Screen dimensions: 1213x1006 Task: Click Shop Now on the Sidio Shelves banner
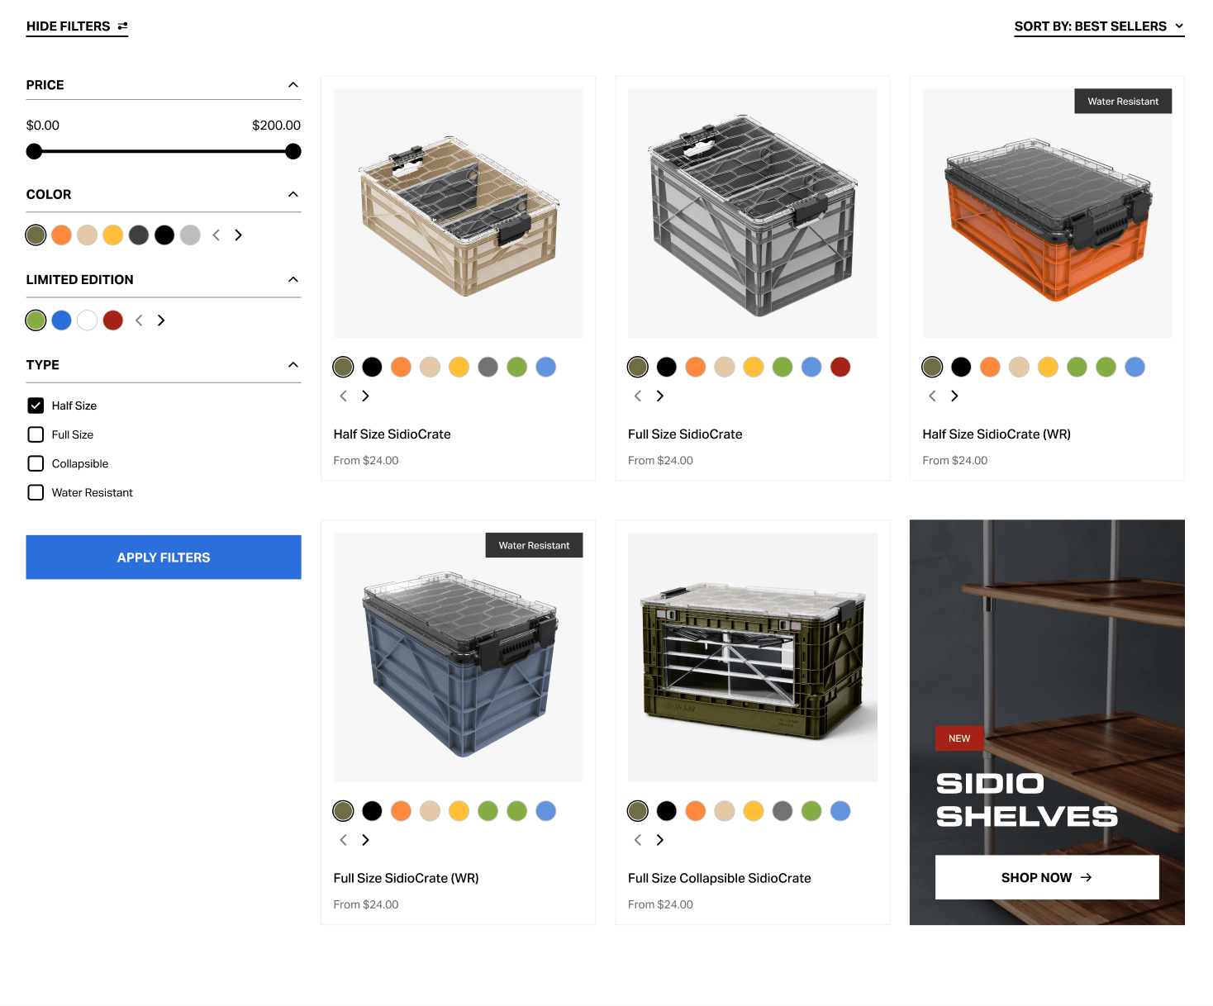1047,878
